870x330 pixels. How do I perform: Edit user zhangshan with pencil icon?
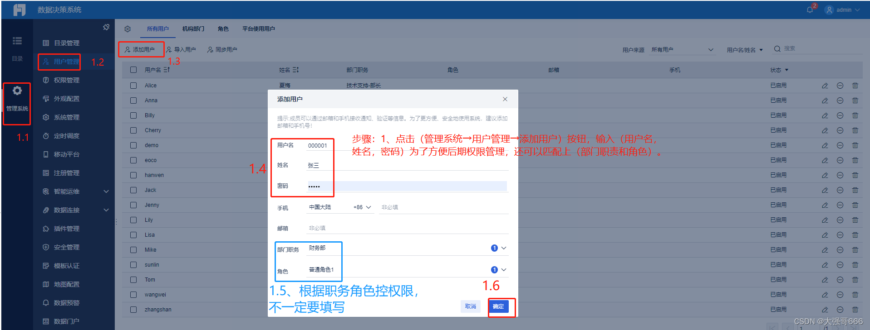pyautogui.click(x=825, y=310)
